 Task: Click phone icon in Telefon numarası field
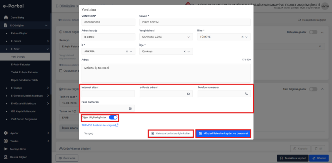tap(246, 94)
